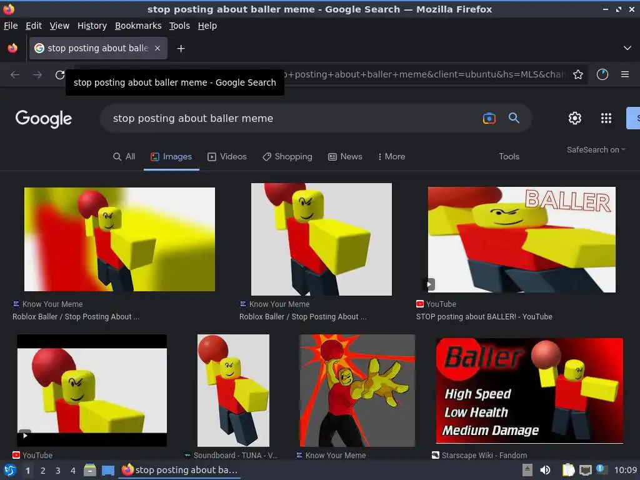Open the file manager taskbar icon

point(90,471)
